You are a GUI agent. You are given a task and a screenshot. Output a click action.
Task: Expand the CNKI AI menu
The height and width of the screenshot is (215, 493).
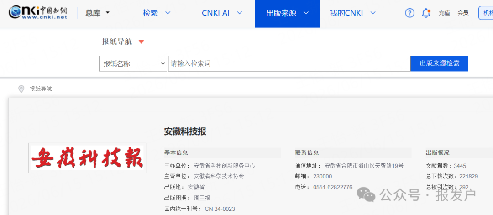tap(222, 13)
